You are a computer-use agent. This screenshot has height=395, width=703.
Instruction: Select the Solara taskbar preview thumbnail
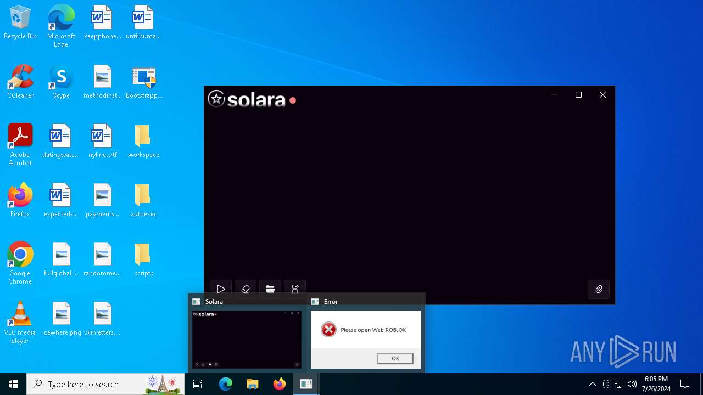click(247, 340)
